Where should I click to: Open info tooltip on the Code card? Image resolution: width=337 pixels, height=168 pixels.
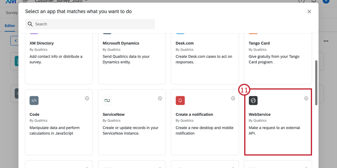[x=87, y=98]
